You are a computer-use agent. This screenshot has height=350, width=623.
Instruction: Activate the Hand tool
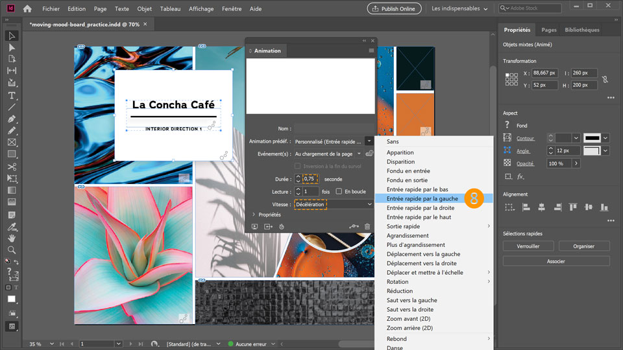tap(12, 238)
